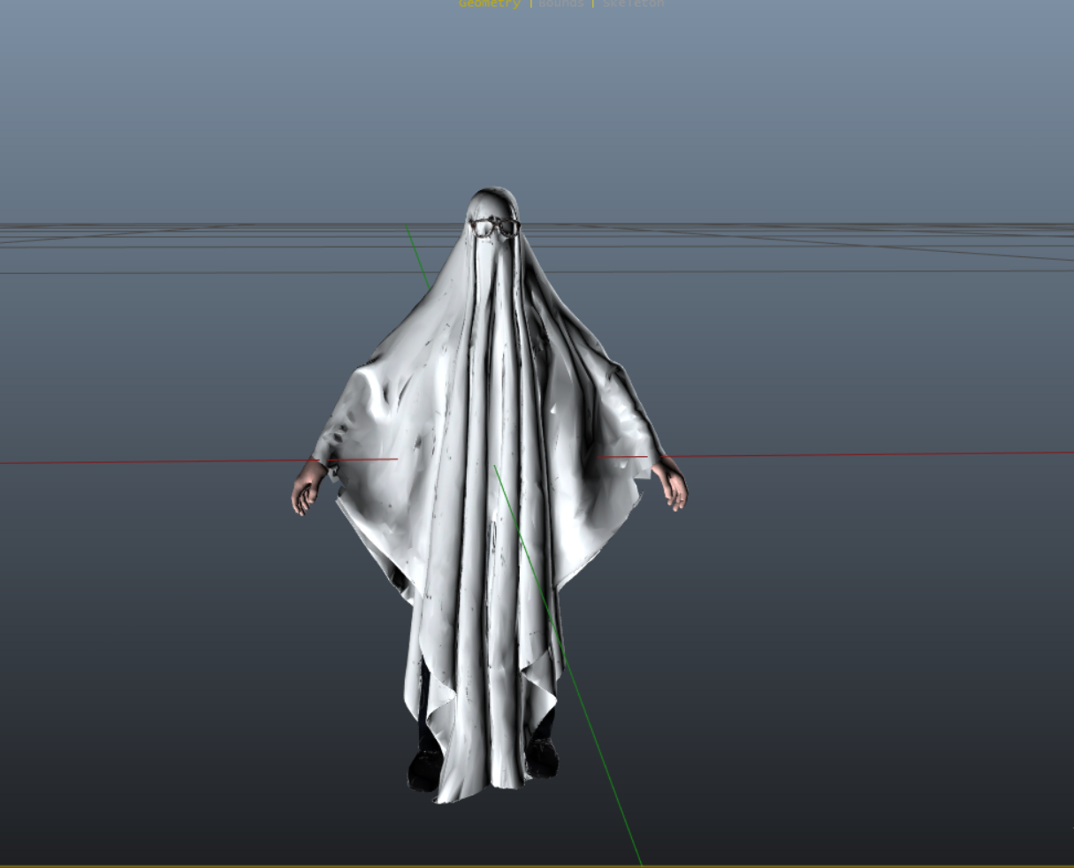Switch to the Skeleton view mode
Viewport: 1074px width, 868px height.
[633, 4]
